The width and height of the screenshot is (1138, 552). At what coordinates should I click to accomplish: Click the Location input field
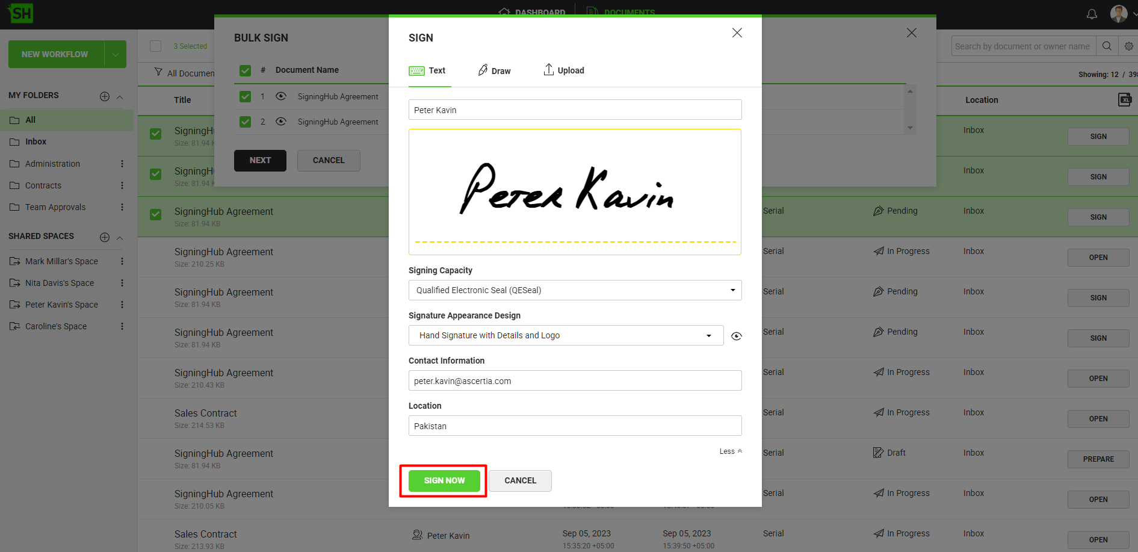tap(575, 426)
